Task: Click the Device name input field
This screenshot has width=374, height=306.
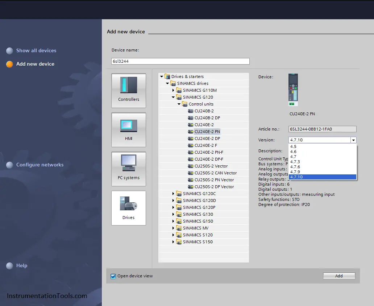Action: (180, 61)
